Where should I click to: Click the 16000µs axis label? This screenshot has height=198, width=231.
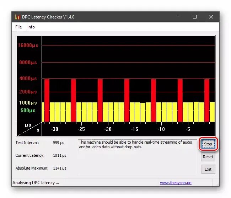click(x=28, y=45)
